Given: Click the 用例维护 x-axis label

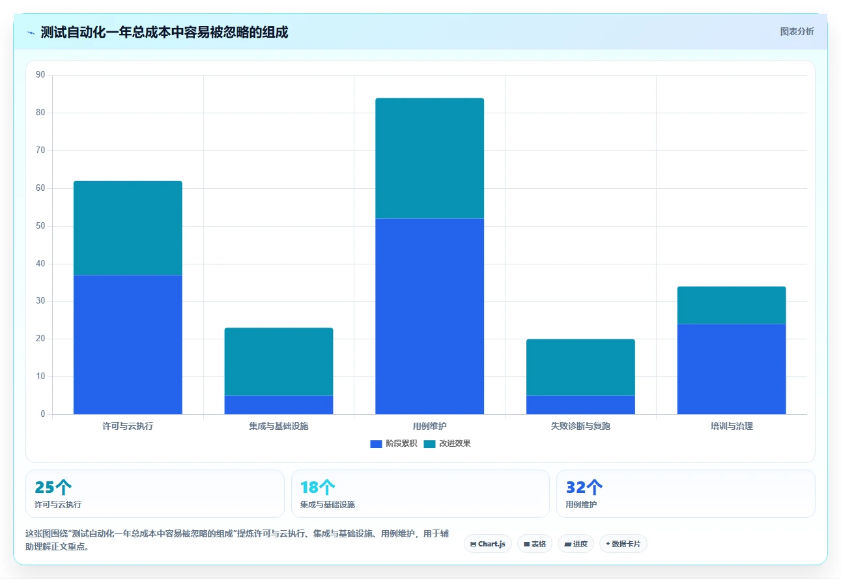Looking at the screenshot, I should (x=430, y=427).
